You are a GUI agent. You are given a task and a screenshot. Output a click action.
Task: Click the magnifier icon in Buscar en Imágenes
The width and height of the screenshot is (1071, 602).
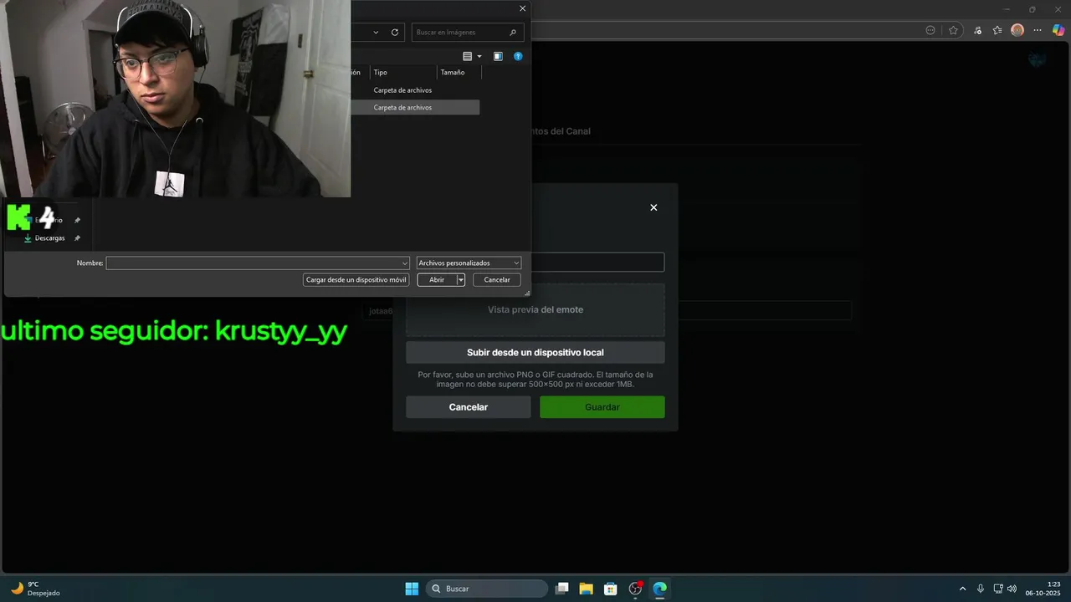click(x=513, y=32)
